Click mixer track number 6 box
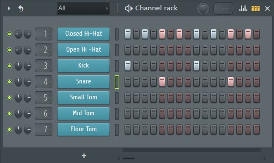Viewport: 274px width, 163px height. pos(43,114)
